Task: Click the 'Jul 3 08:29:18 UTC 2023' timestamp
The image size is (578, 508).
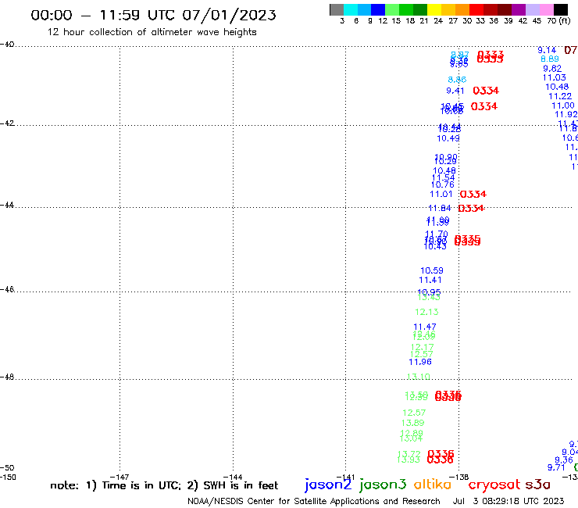Action: [x=508, y=502]
